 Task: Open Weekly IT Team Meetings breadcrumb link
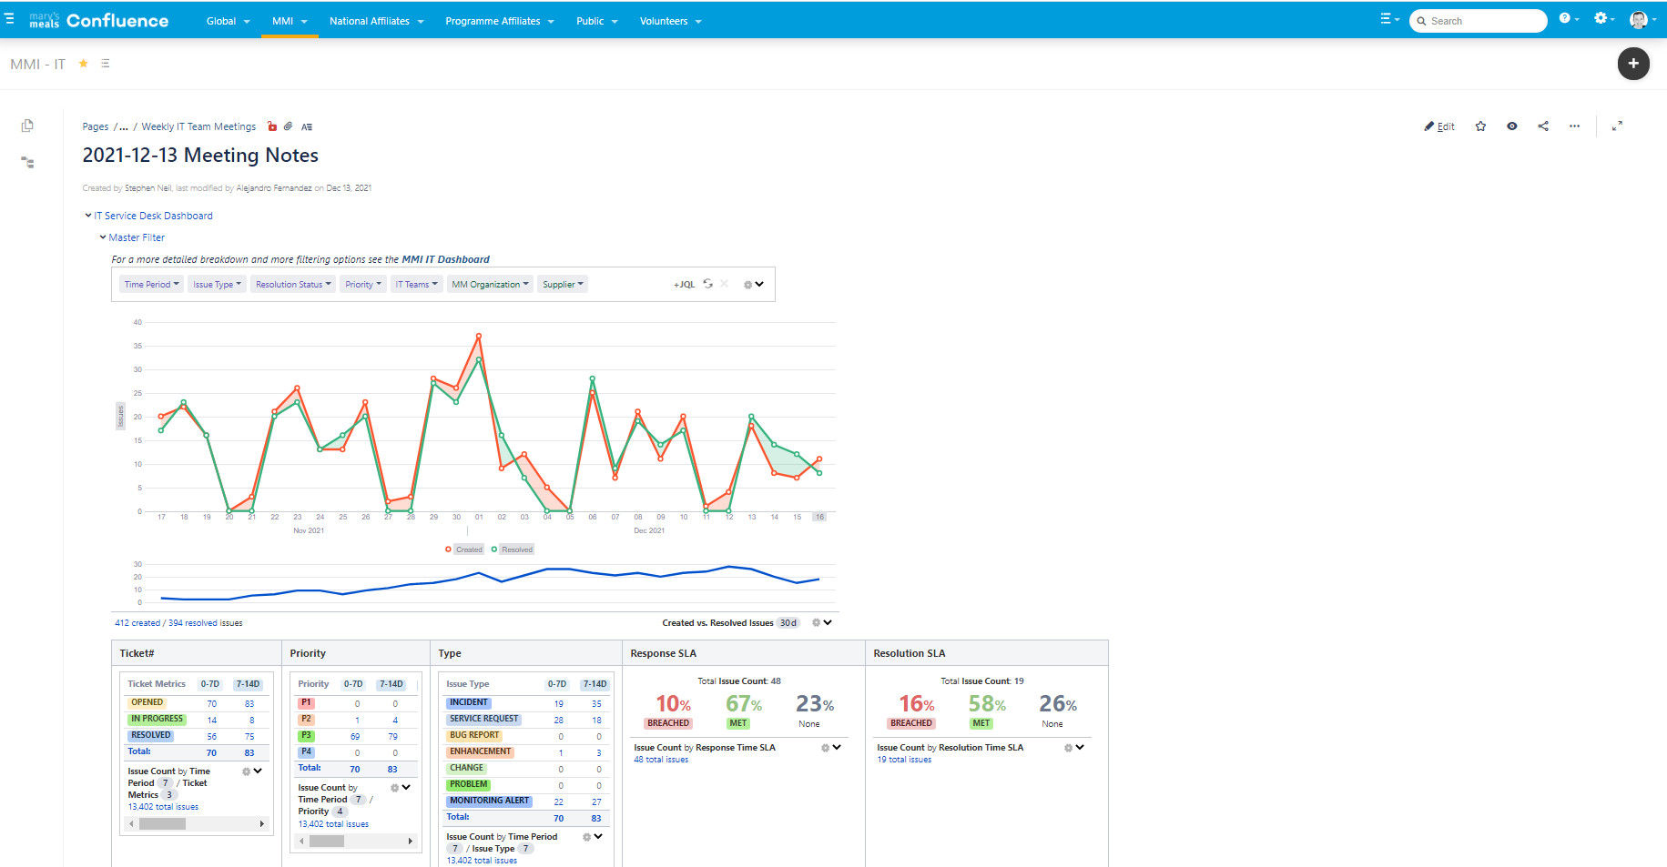pos(198,126)
